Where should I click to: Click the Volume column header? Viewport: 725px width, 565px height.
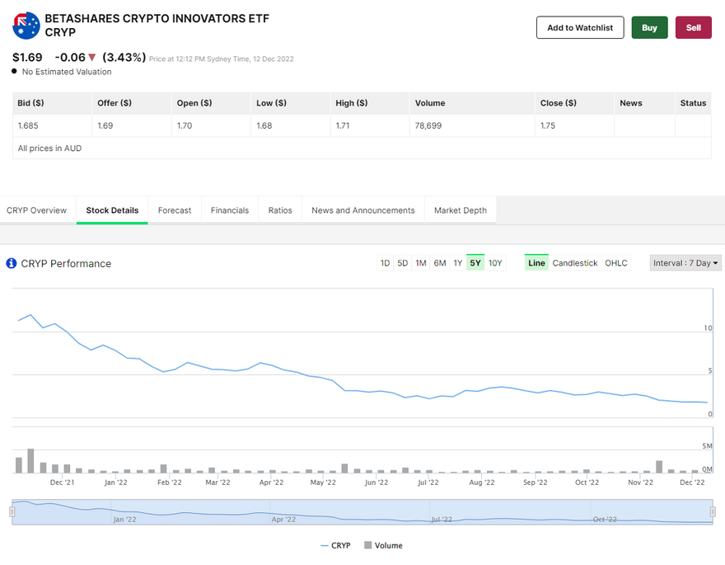472,103
